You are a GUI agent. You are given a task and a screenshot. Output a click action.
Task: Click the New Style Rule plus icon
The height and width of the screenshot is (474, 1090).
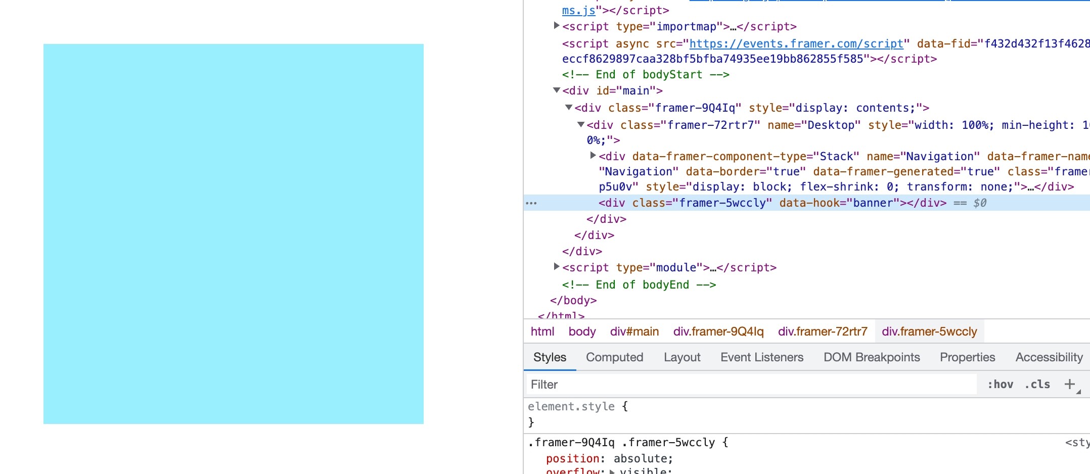(1069, 384)
